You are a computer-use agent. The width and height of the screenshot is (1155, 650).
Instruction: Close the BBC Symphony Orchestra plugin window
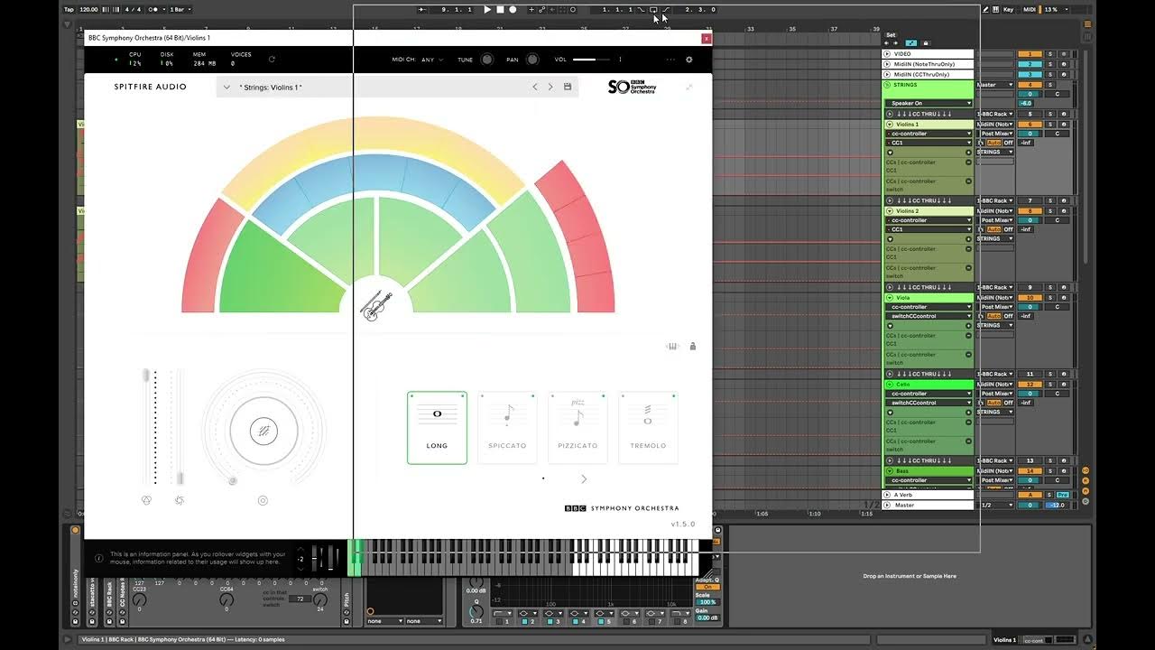pos(707,38)
